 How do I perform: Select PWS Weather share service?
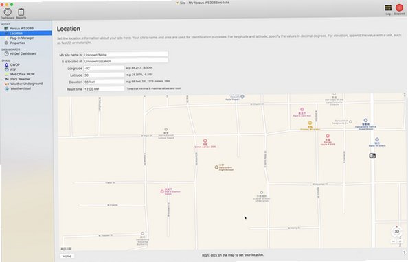pos(21,79)
